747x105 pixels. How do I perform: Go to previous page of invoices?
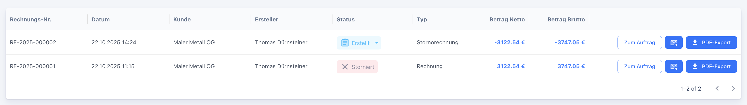(717, 89)
